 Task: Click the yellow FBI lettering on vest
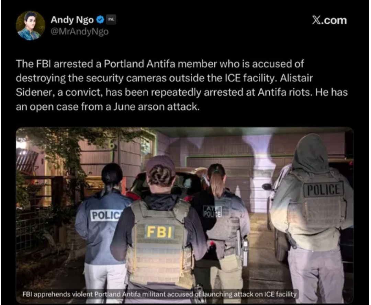pyautogui.click(x=160, y=232)
